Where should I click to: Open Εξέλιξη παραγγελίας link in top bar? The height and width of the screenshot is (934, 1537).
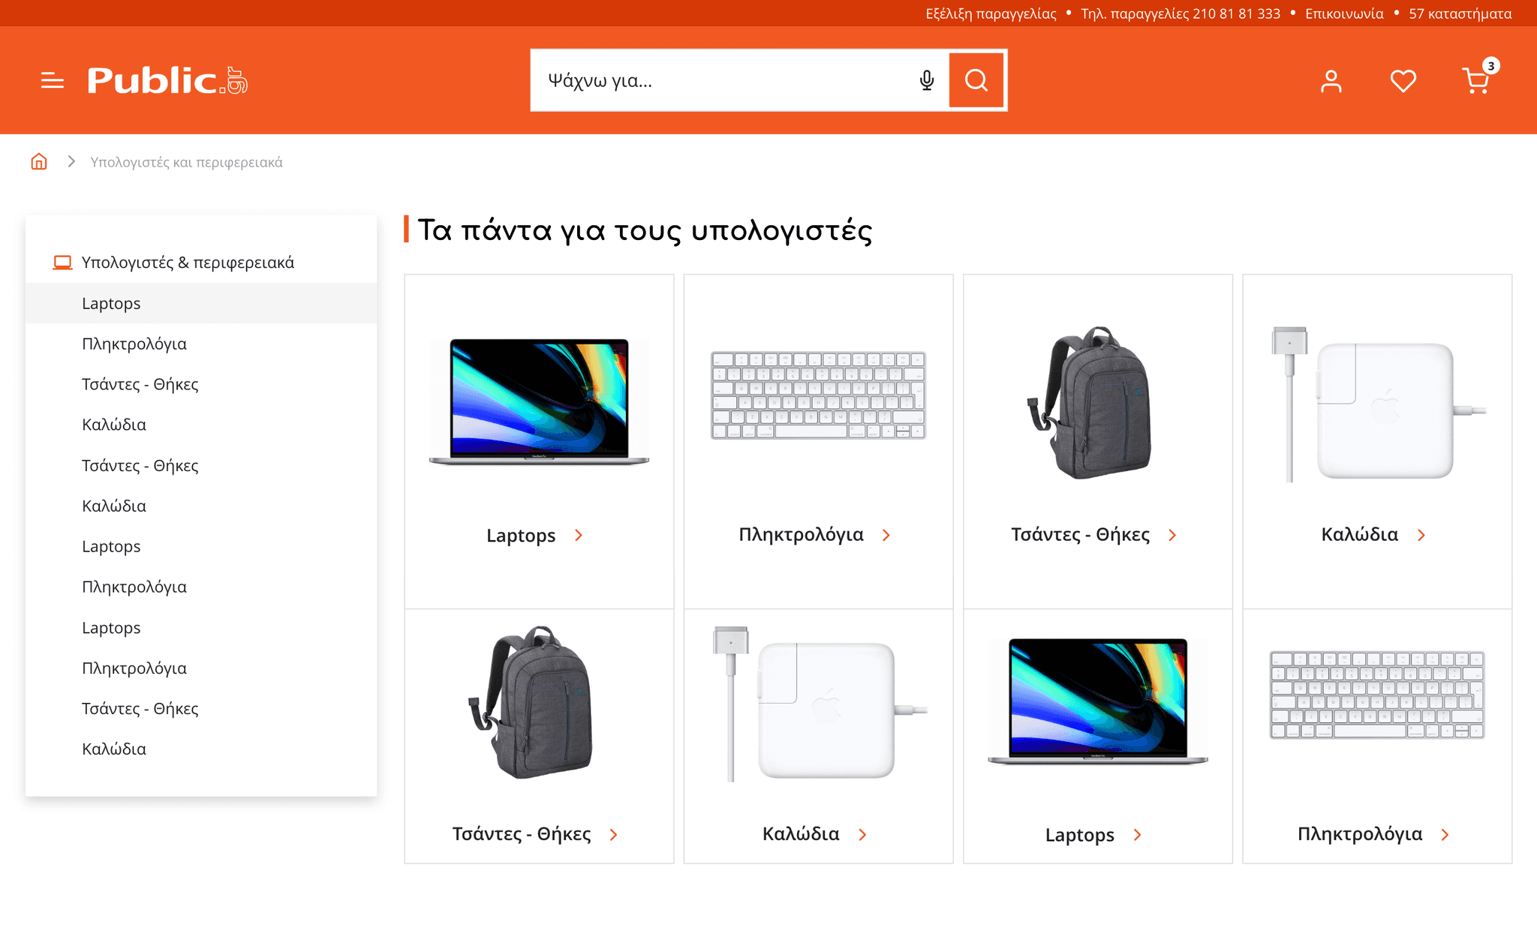(991, 14)
